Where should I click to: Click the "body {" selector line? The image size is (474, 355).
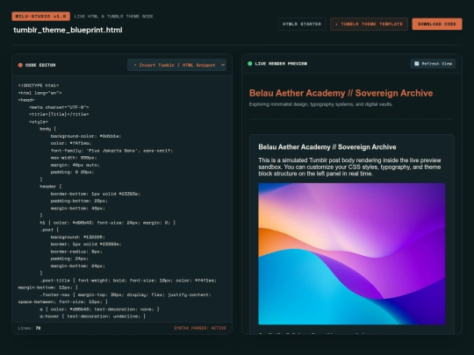[x=47, y=129]
